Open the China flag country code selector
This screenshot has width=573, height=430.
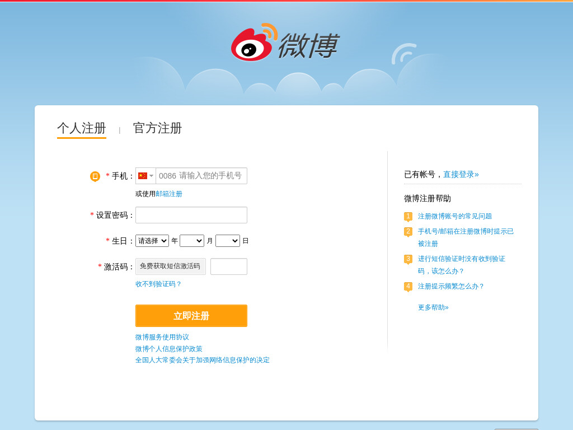tap(145, 176)
